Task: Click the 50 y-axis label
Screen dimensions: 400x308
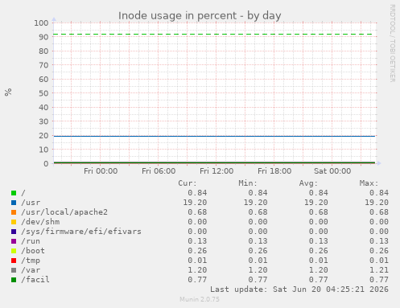Action: click(43, 93)
